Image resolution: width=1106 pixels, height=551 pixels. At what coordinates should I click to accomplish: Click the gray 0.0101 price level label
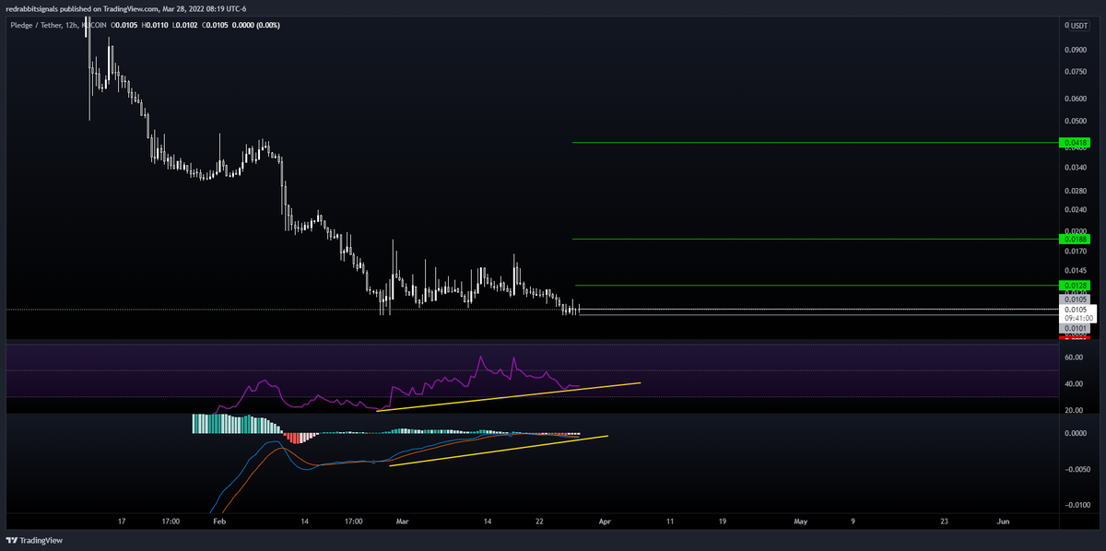pyautogui.click(x=1076, y=328)
